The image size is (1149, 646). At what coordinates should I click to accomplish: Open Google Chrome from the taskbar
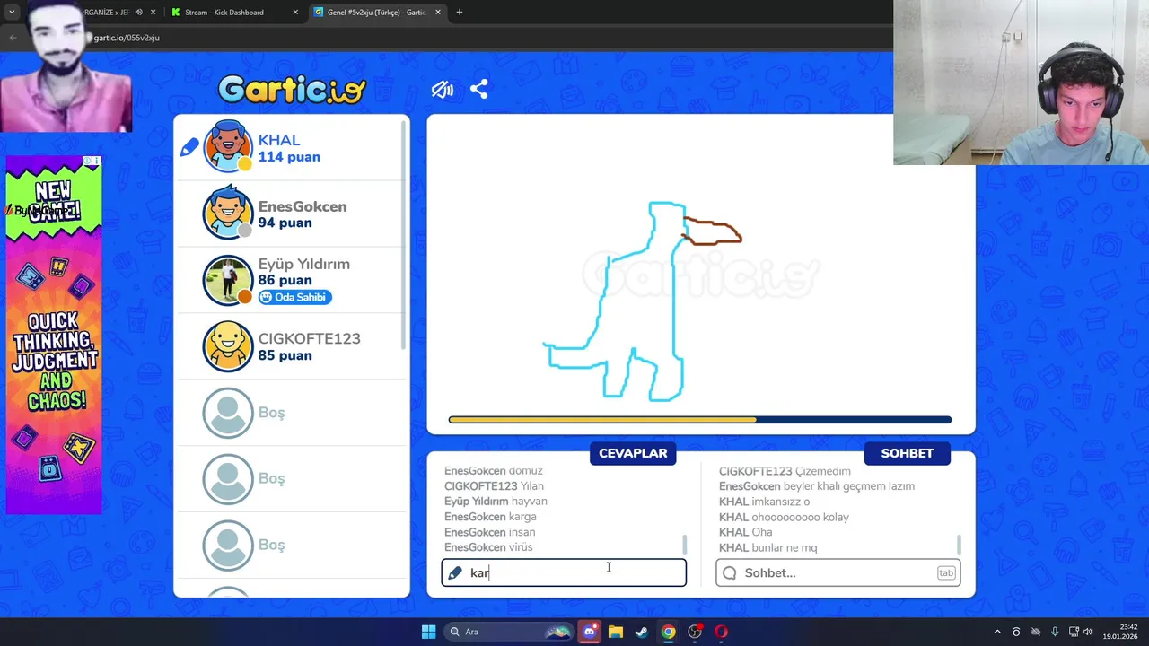pyautogui.click(x=668, y=632)
